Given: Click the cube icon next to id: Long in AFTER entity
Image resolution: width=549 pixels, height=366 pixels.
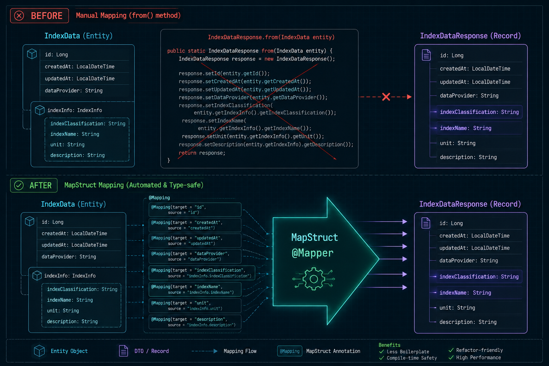Looking at the screenshot, I should point(30,222).
